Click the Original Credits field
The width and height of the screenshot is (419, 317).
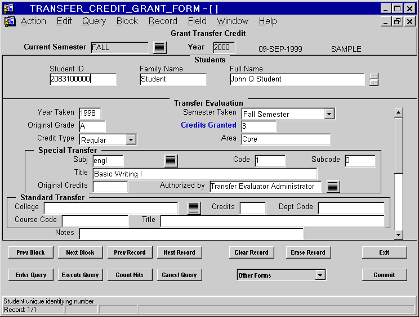coord(110,187)
